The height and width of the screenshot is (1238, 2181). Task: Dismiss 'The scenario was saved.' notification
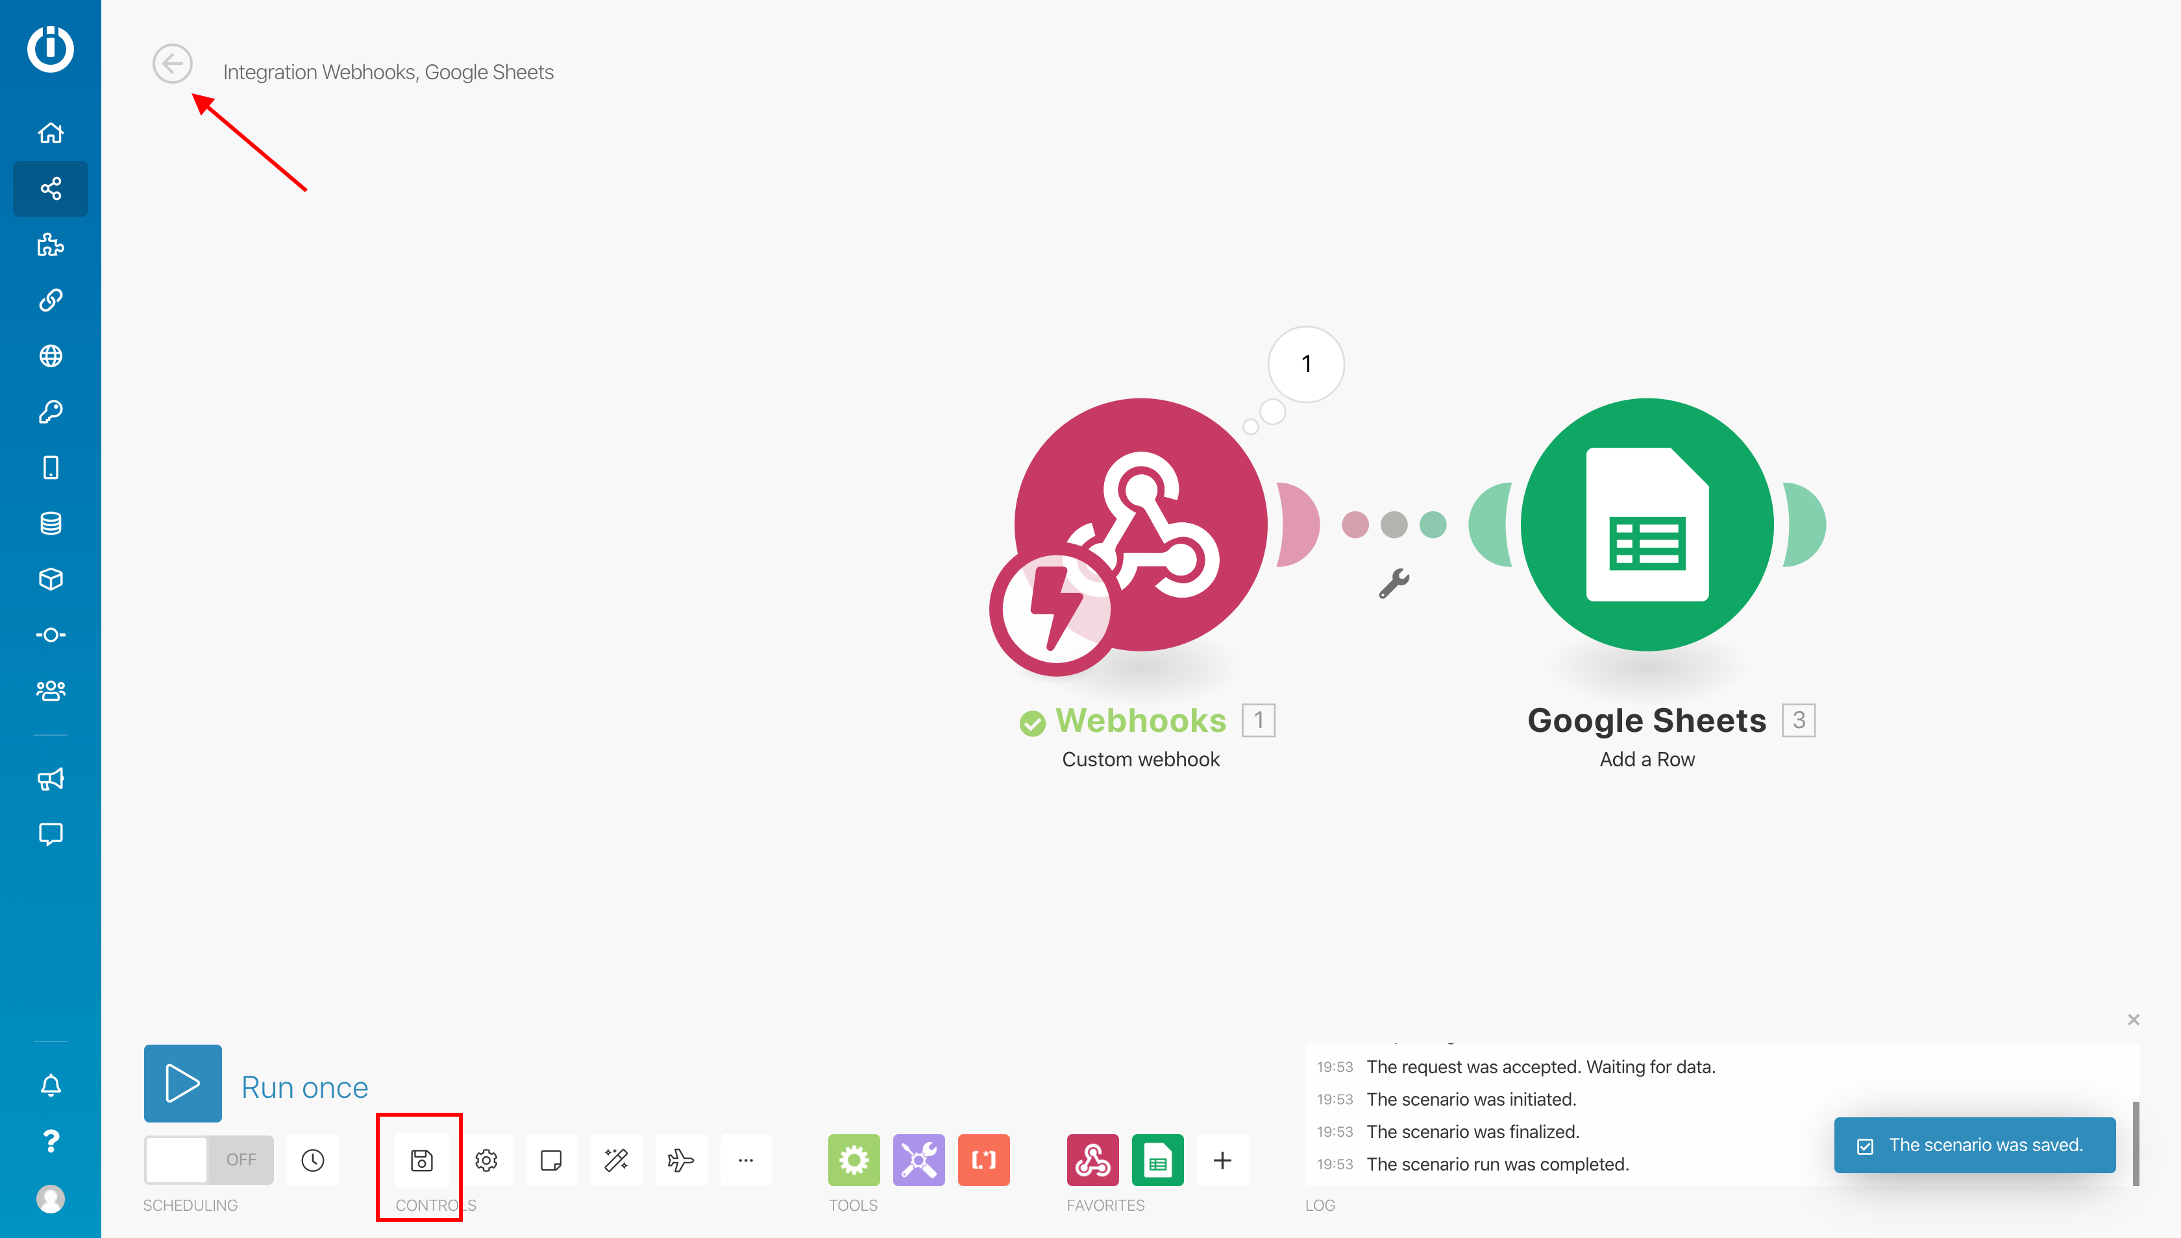[1975, 1145]
